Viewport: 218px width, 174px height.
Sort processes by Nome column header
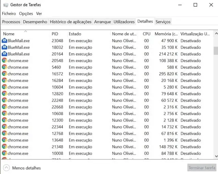[x=9, y=34]
